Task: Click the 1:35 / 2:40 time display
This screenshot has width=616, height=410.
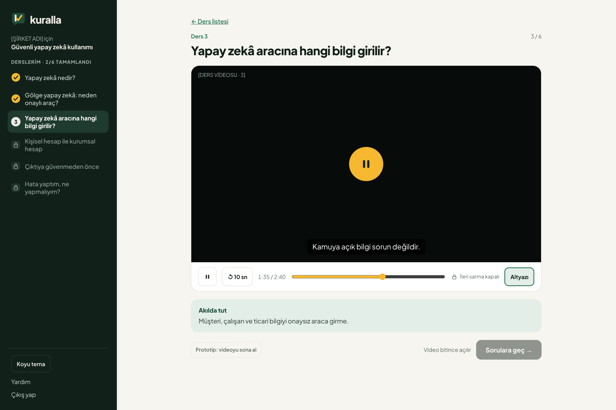Action: click(x=271, y=277)
